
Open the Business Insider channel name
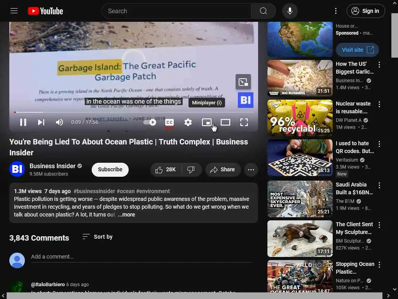pos(52,166)
